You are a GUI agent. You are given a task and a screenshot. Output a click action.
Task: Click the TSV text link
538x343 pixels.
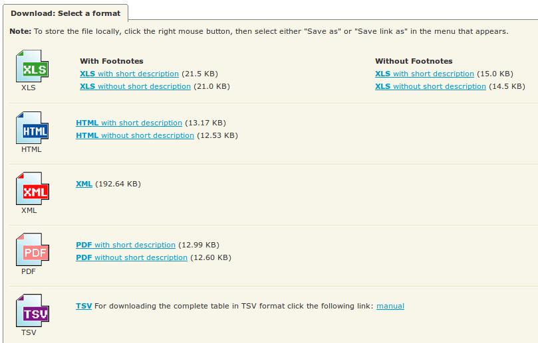[84, 306]
